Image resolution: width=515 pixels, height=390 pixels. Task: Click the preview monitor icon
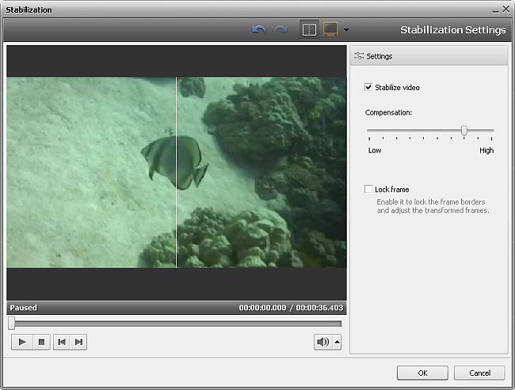pos(331,30)
